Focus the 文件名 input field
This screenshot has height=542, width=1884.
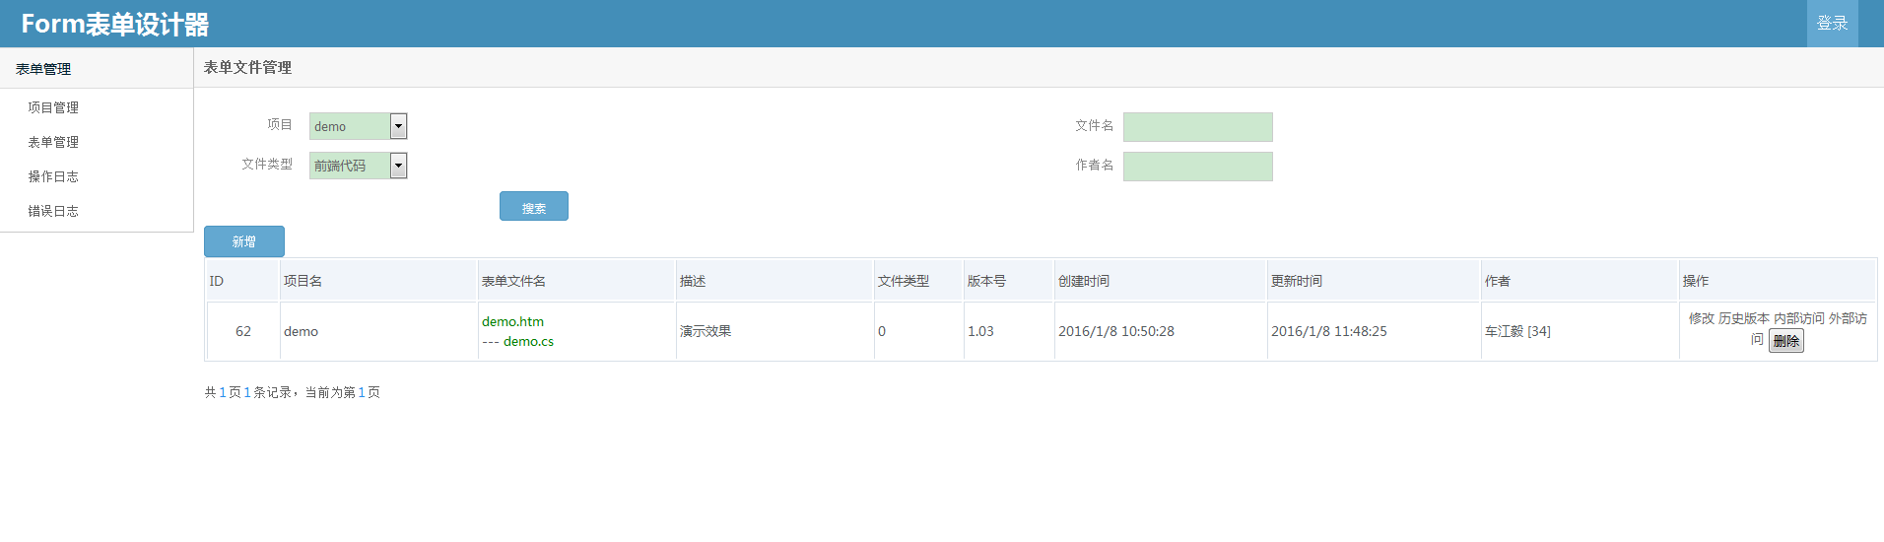point(1198,127)
